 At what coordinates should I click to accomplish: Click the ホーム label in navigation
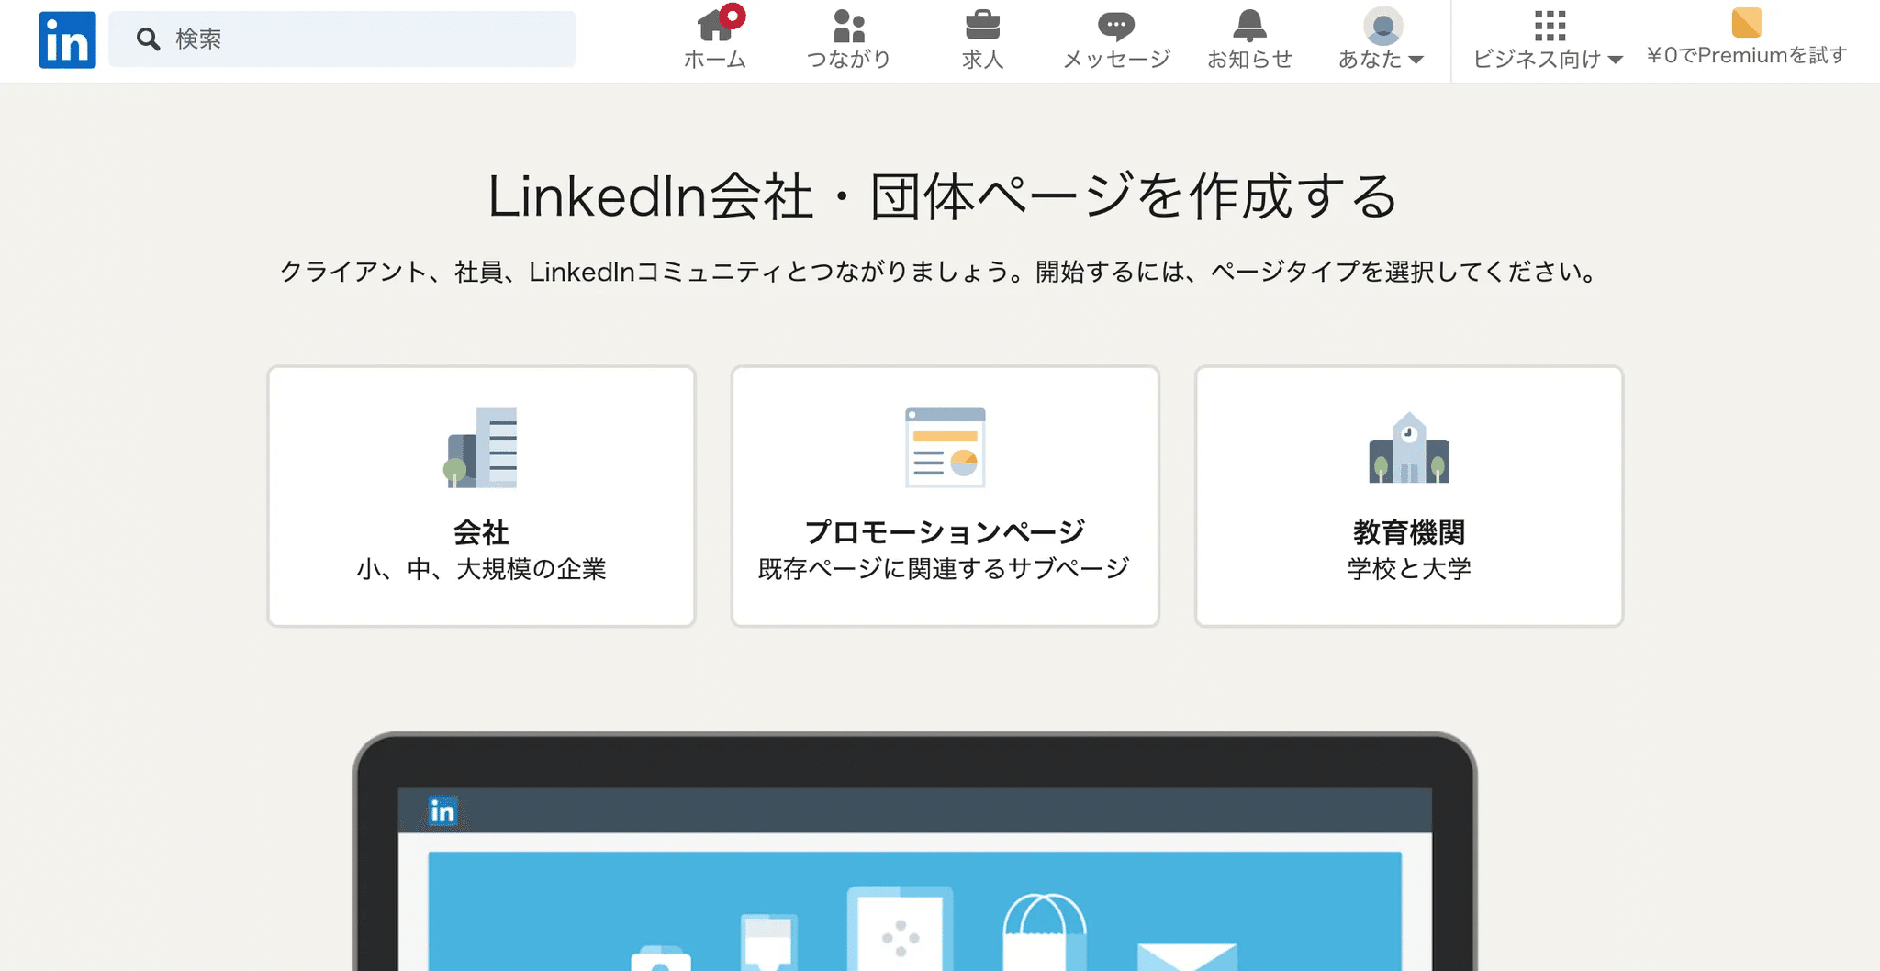715,60
